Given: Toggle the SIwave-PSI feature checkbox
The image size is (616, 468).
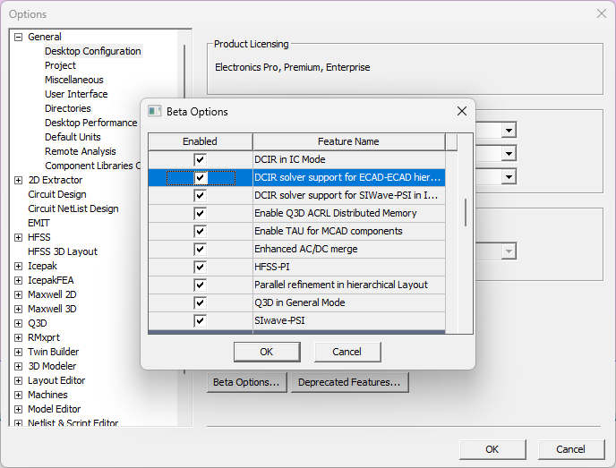Looking at the screenshot, I should pos(200,320).
